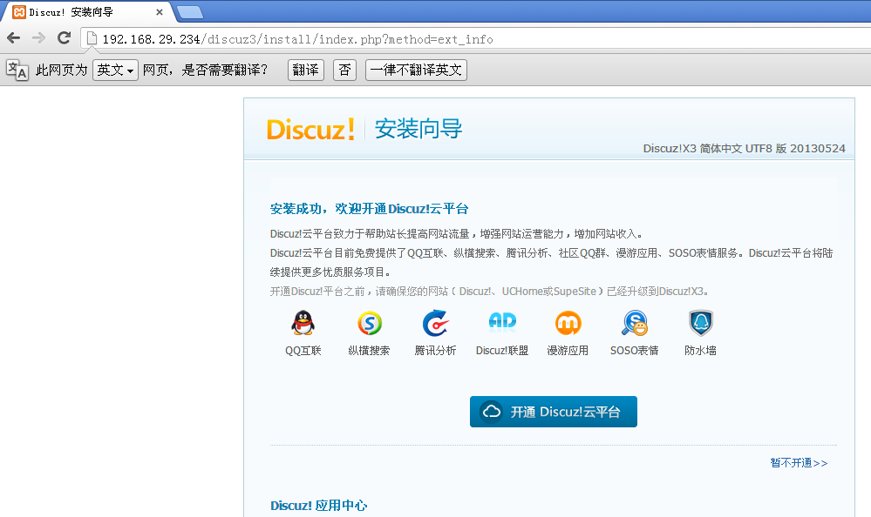Go back with the browser back arrow
Viewport: 871px width, 517px height.
(13, 37)
